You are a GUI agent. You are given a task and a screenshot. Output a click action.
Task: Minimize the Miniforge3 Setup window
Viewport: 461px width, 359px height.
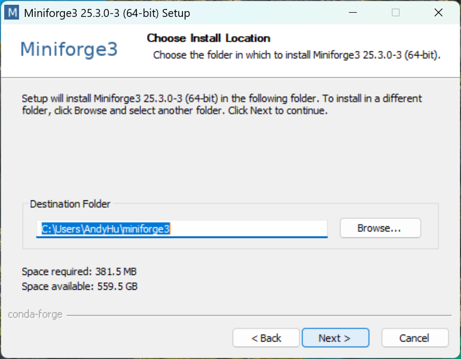click(x=353, y=13)
